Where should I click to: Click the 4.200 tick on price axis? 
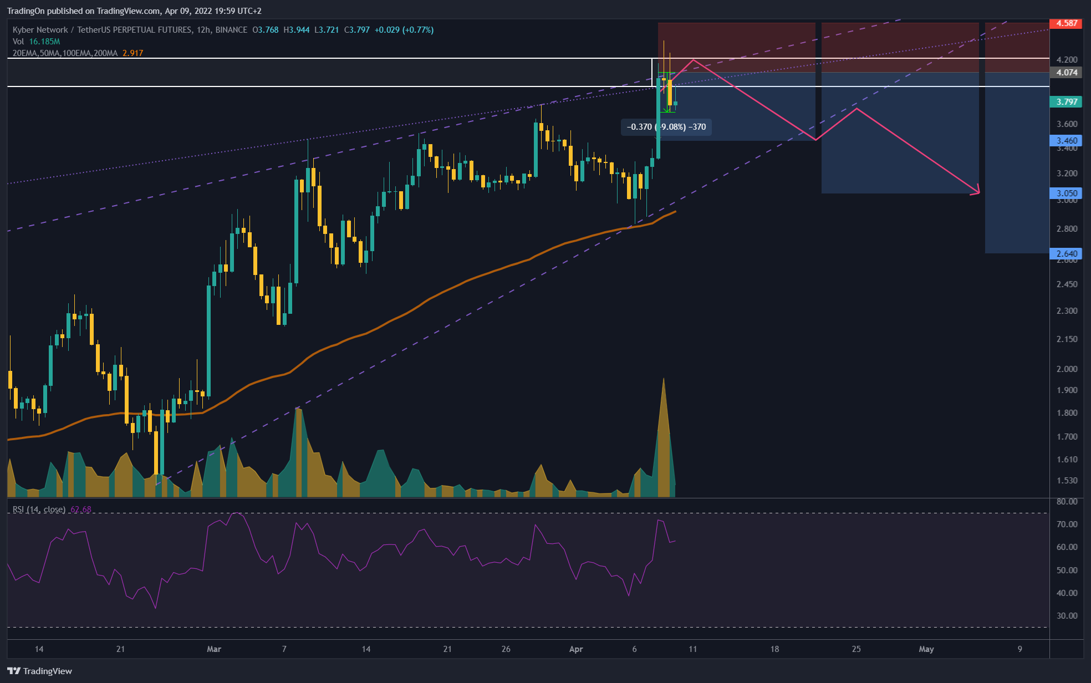tap(1067, 60)
